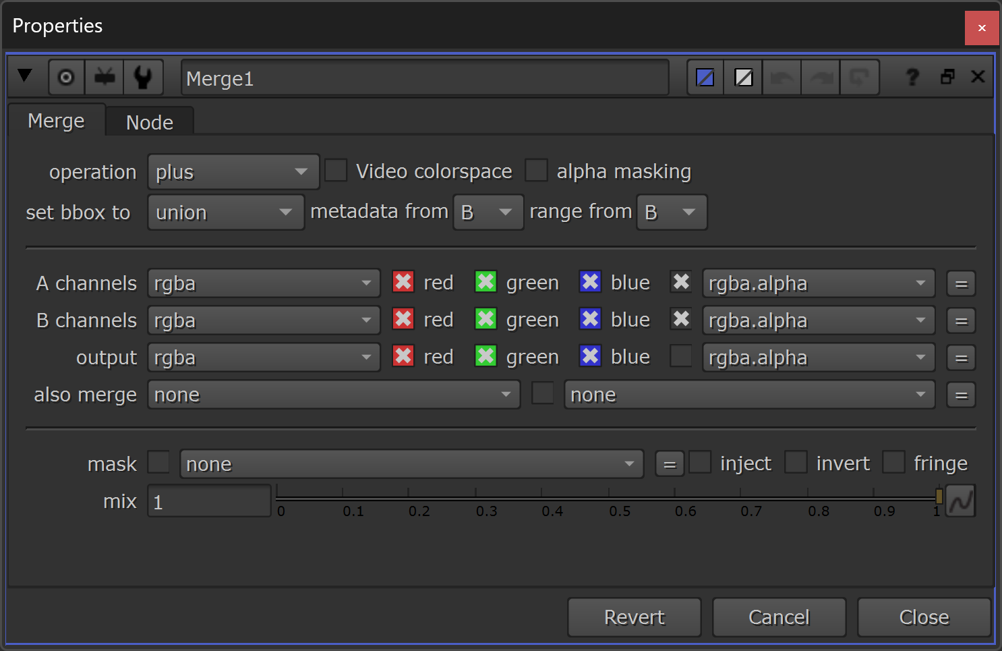Screen dimensions: 1002x651
Task: Click the Revert button
Action: point(635,617)
